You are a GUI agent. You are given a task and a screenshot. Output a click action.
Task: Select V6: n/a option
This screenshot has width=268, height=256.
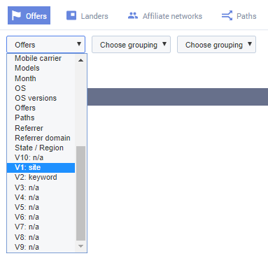pos(41,217)
